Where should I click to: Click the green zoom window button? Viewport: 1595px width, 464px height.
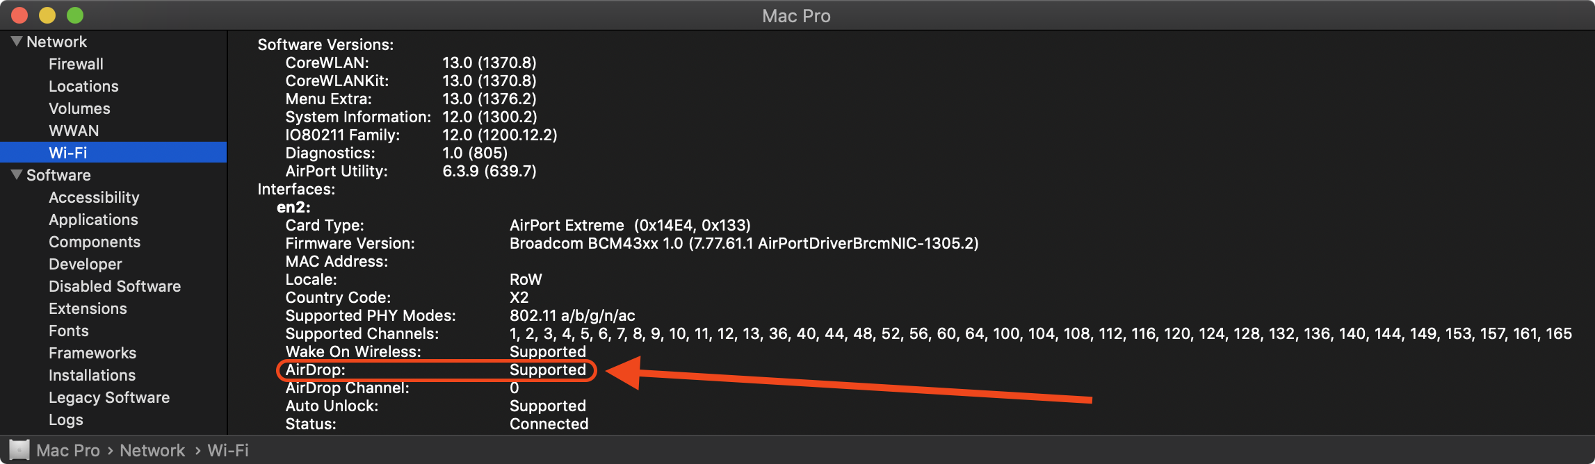click(x=75, y=15)
